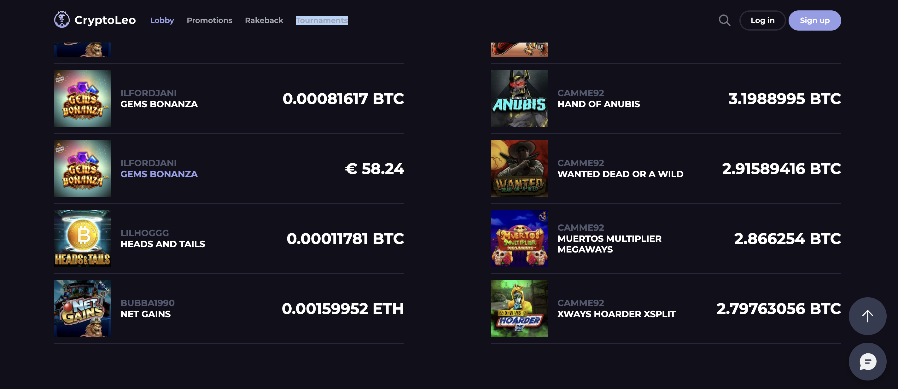Open the Tournaments navigation link
This screenshot has width=898, height=389.
pyautogui.click(x=321, y=20)
